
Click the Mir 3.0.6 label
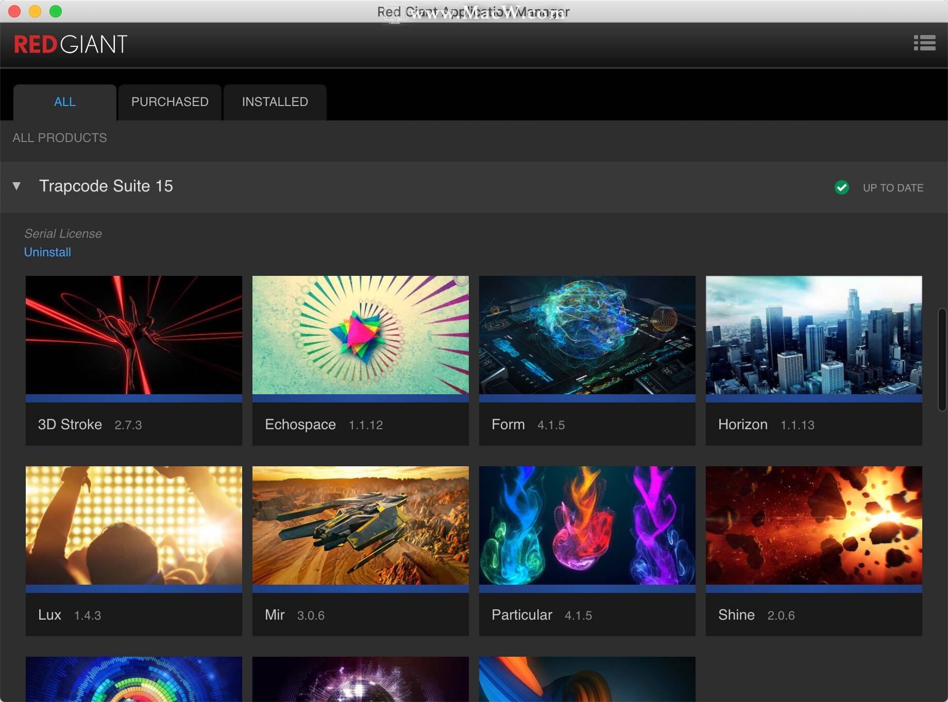[295, 615]
